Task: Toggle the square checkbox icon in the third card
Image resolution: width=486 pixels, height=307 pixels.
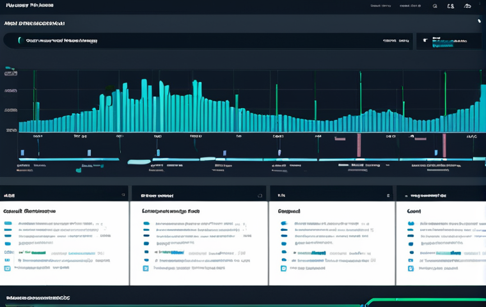Action: click(x=283, y=268)
